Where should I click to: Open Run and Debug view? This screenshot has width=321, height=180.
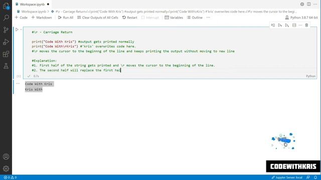(6, 42)
